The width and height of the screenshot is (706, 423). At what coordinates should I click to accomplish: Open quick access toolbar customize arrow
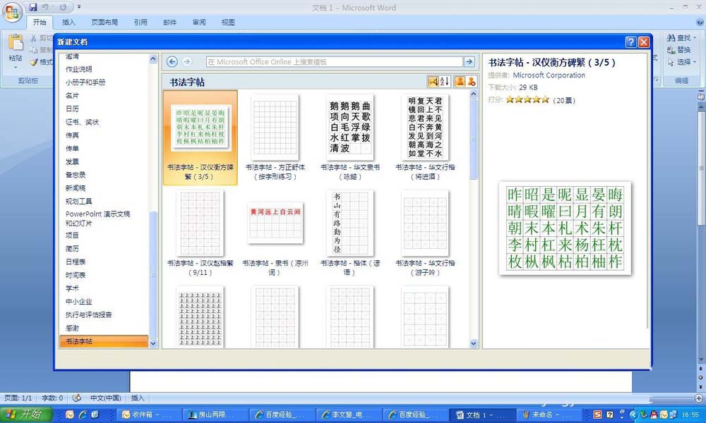coord(79,7)
